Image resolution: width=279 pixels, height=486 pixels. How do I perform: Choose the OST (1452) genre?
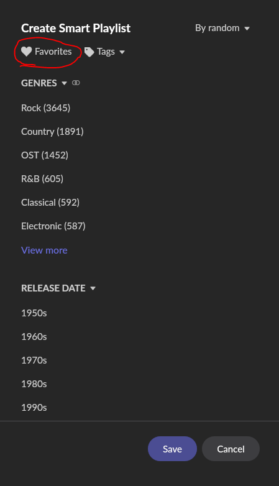(45, 155)
